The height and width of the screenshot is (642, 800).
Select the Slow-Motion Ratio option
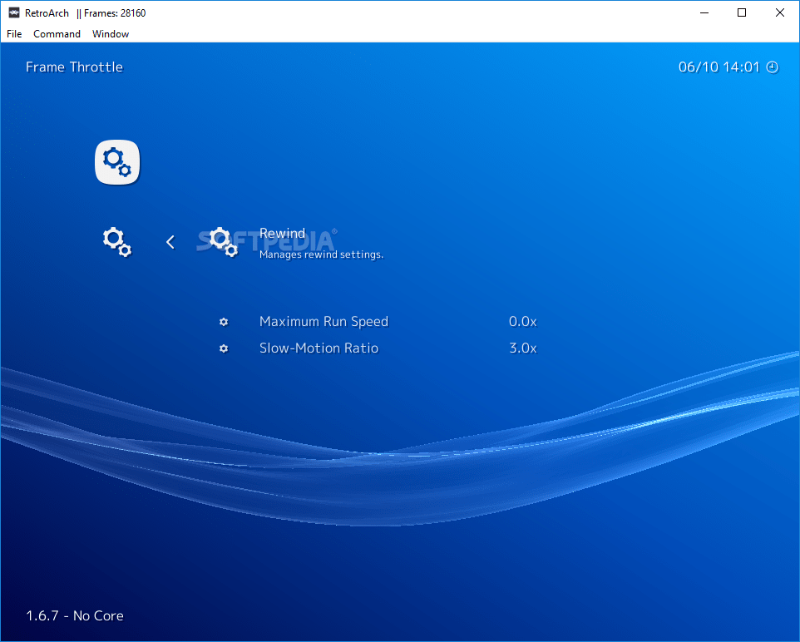pos(319,348)
